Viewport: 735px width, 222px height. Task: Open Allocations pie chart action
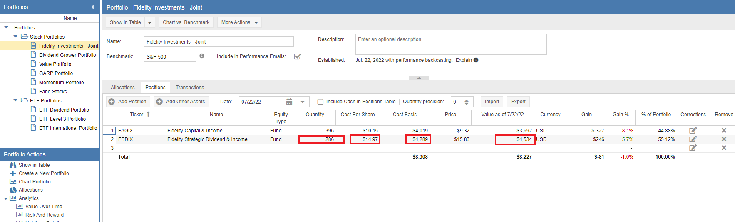[x=13, y=190]
